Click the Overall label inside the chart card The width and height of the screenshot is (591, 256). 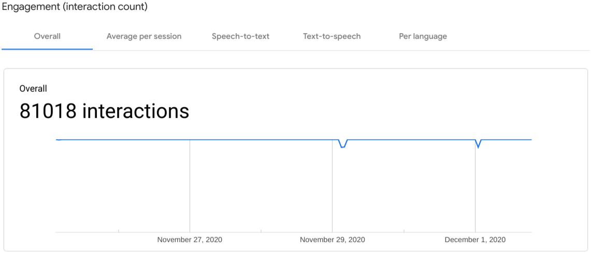(x=33, y=89)
